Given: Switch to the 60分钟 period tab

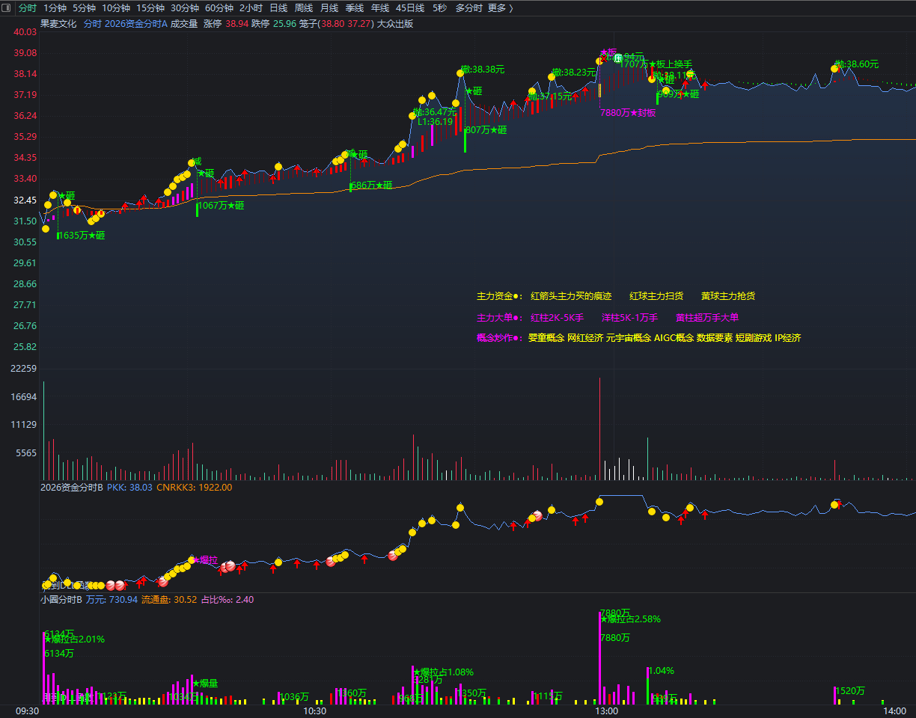Looking at the screenshot, I should (219, 8).
